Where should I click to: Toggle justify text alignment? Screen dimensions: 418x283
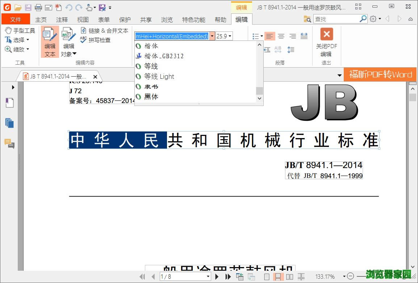pos(304,36)
